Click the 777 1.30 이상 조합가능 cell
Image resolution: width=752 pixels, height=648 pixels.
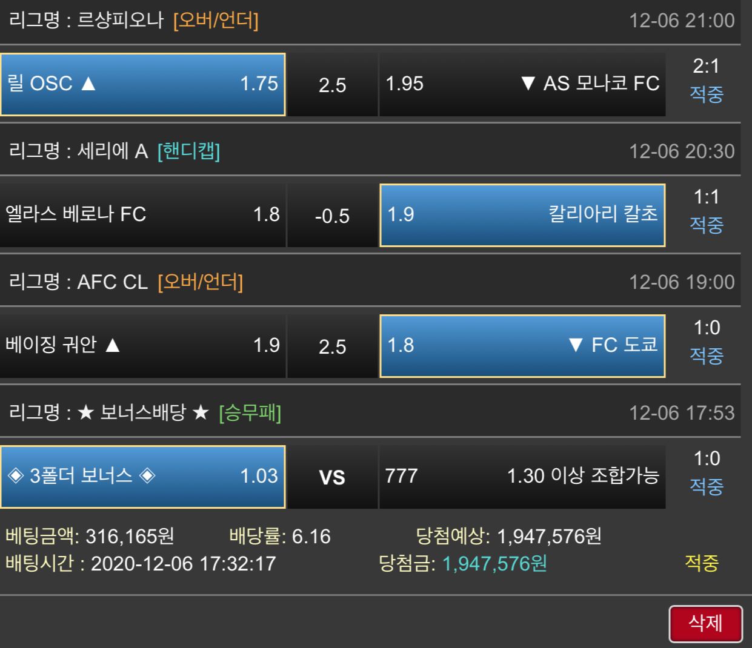coord(522,477)
